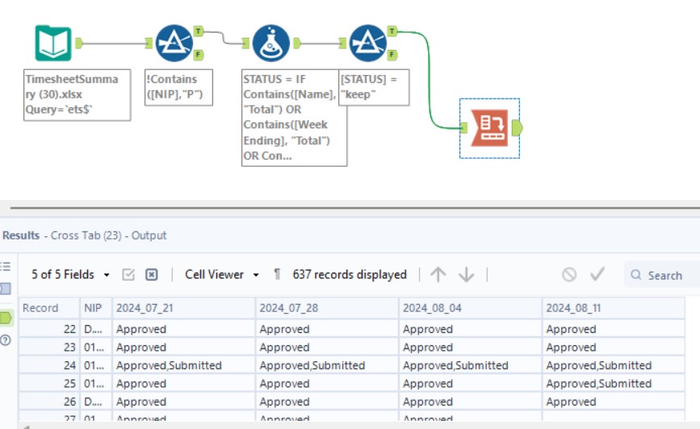
Task: Click the 2024_08_04 column header
Action: pyautogui.click(x=470, y=308)
